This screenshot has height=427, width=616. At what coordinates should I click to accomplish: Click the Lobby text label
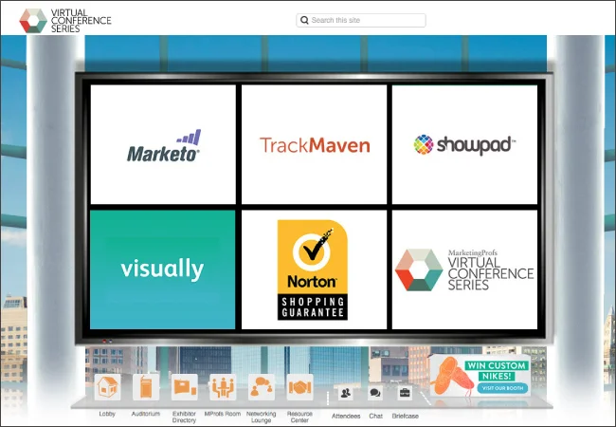pyautogui.click(x=107, y=414)
